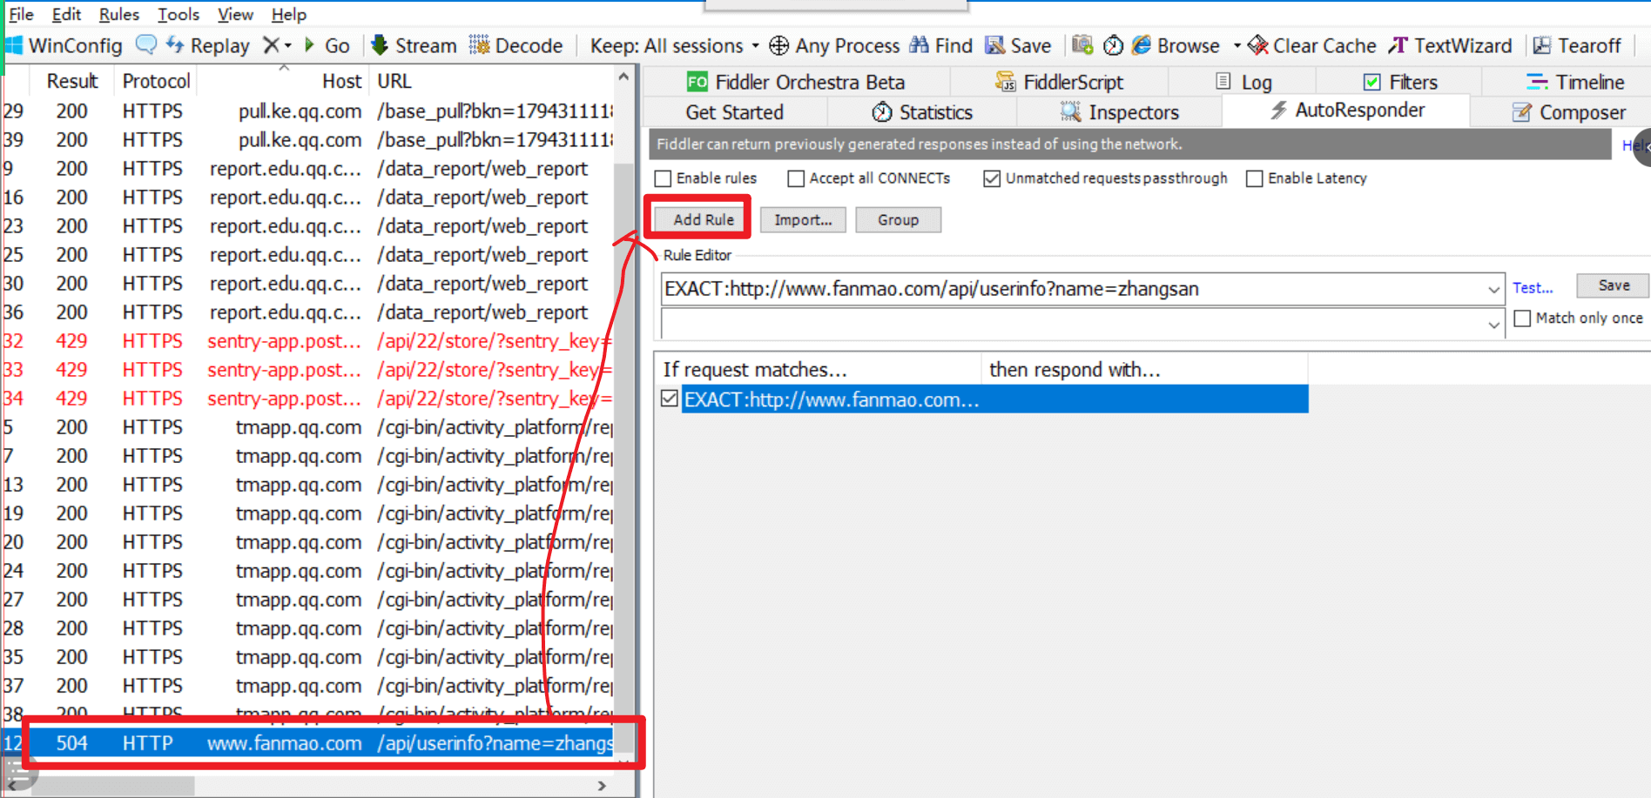This screenshot has width=1651, height=798.
Task: Sort sessions by Result column header
Action: 72,81
